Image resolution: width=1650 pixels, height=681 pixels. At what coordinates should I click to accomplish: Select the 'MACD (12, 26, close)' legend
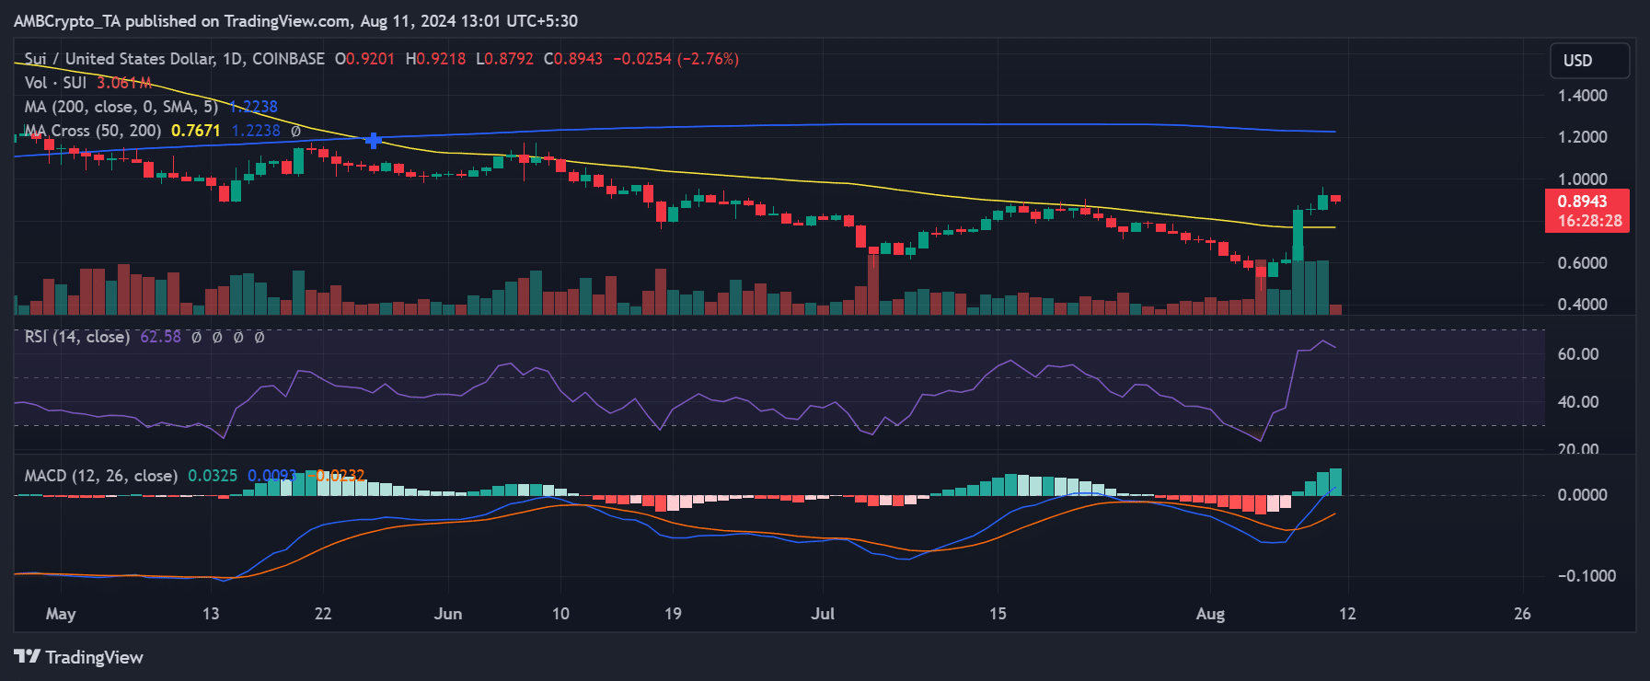pos(101,476)
